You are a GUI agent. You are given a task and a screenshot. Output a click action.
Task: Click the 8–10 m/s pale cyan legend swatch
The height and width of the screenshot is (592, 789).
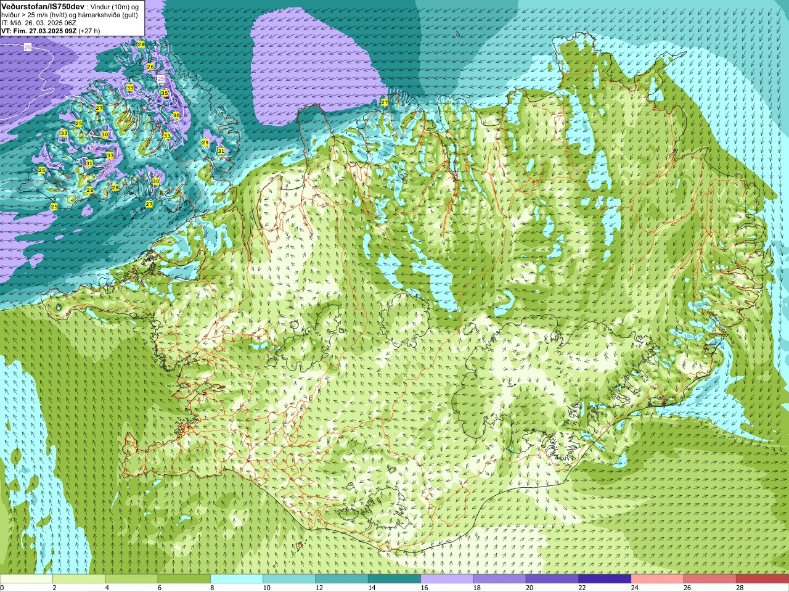click(x=237, y=579)
